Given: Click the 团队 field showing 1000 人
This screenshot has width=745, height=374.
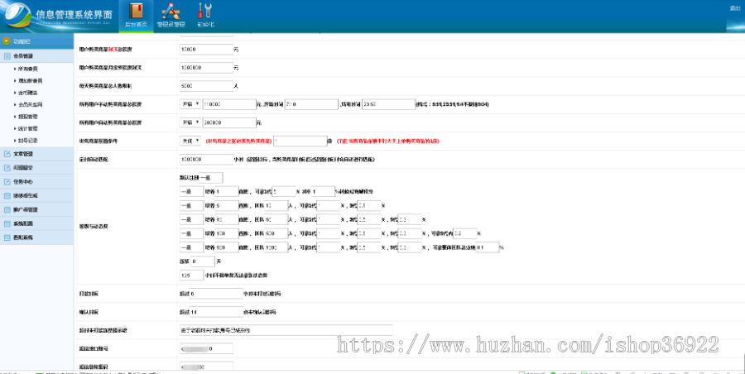Looking at the screenshot, I should (276, 247).
